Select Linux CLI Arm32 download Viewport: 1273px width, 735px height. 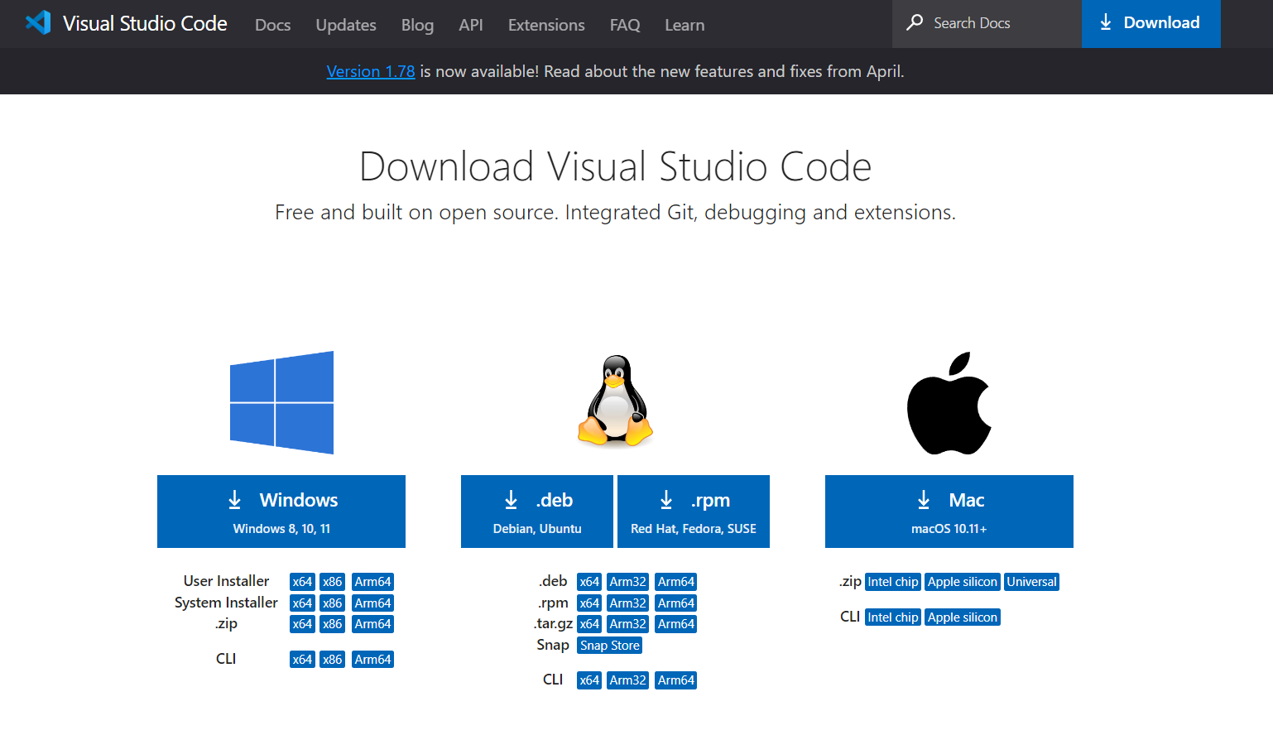[x=627, y=680]
